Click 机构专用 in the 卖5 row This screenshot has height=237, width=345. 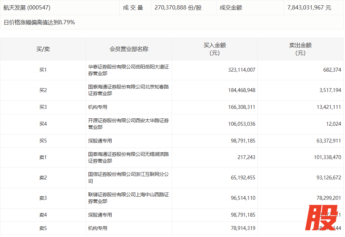[98, 228]
